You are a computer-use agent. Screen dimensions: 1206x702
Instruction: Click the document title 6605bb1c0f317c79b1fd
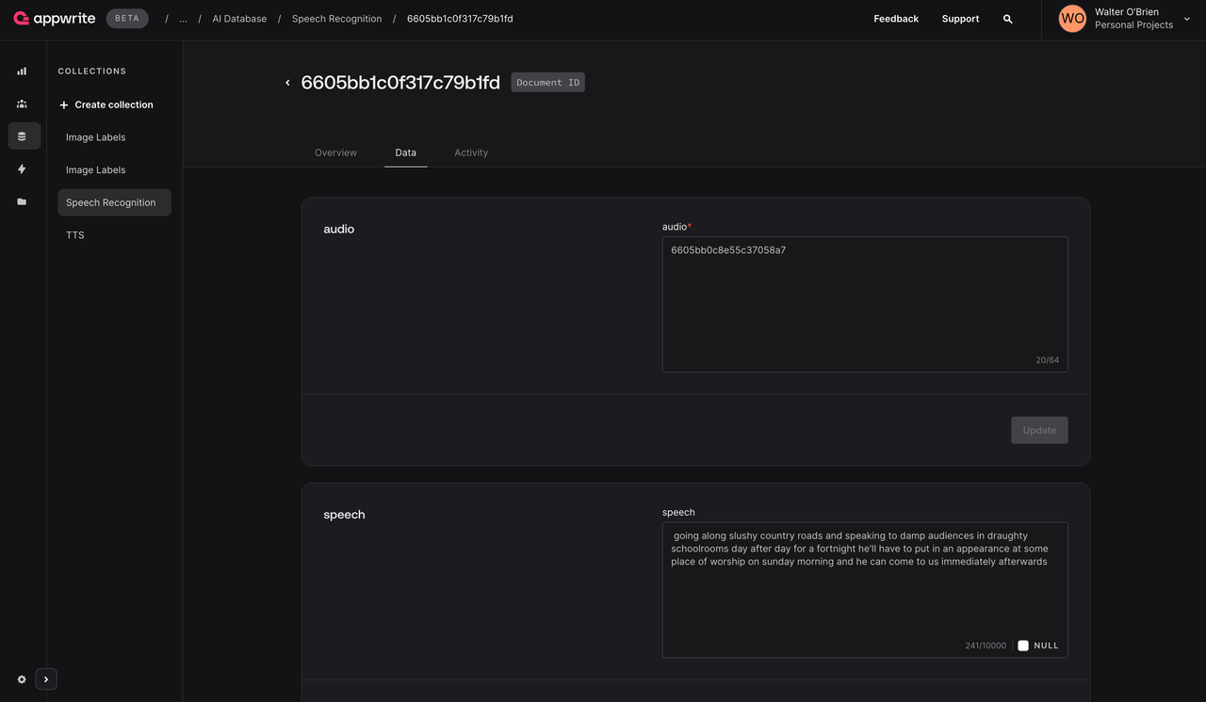click(400, 83)
